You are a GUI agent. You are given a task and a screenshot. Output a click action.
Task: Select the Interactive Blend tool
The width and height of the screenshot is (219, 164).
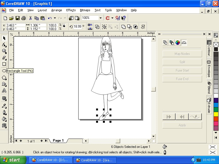[4, 98]
